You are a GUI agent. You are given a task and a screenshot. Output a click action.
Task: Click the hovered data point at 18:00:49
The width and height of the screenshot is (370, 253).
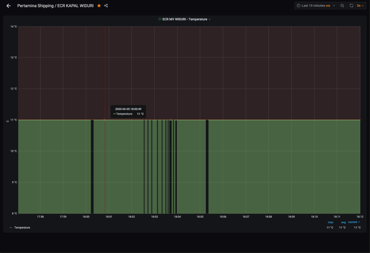104,120
